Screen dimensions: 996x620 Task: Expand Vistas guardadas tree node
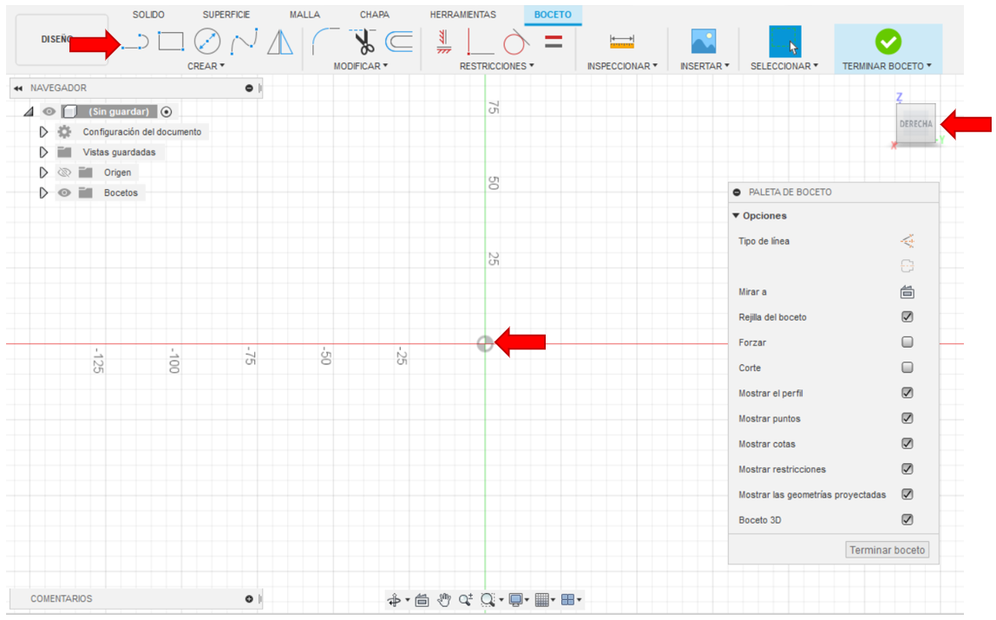(43, 153)
